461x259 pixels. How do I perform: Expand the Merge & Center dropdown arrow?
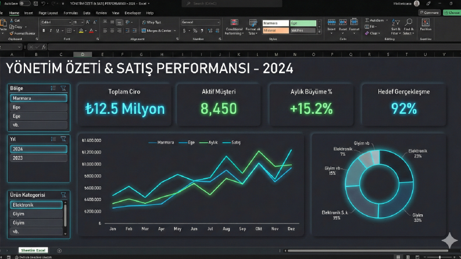(x=174, y=31)
